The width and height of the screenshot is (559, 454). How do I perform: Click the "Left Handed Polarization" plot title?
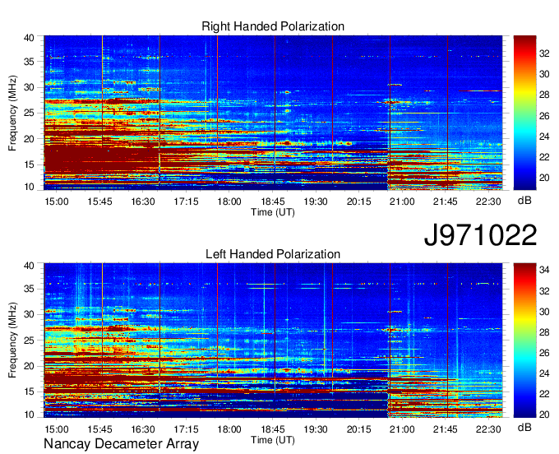273,254
